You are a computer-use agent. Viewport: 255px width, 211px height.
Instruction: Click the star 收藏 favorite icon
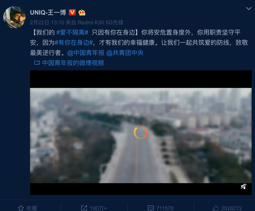pyautogui.click(x=21, y=208)
